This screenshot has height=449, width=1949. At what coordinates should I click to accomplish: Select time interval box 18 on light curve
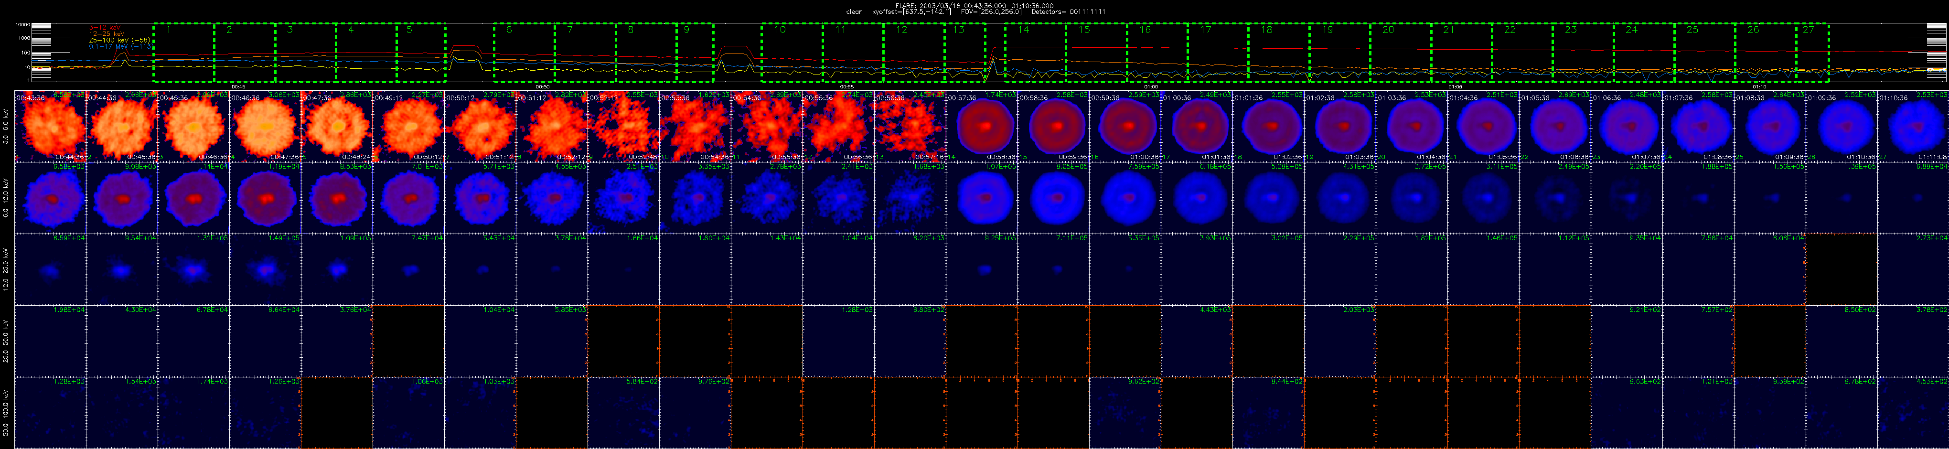pos(1279,52)
